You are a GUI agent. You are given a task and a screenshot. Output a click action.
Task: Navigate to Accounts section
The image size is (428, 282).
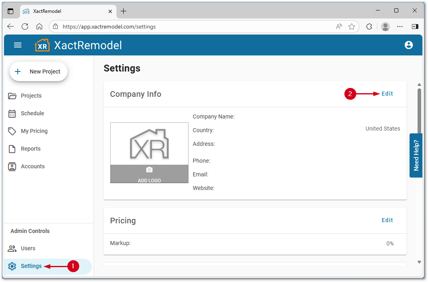(33, 166)
